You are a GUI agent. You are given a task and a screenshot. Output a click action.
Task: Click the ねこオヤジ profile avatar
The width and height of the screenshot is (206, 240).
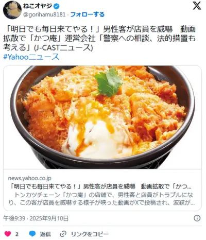tap(12, 10)
